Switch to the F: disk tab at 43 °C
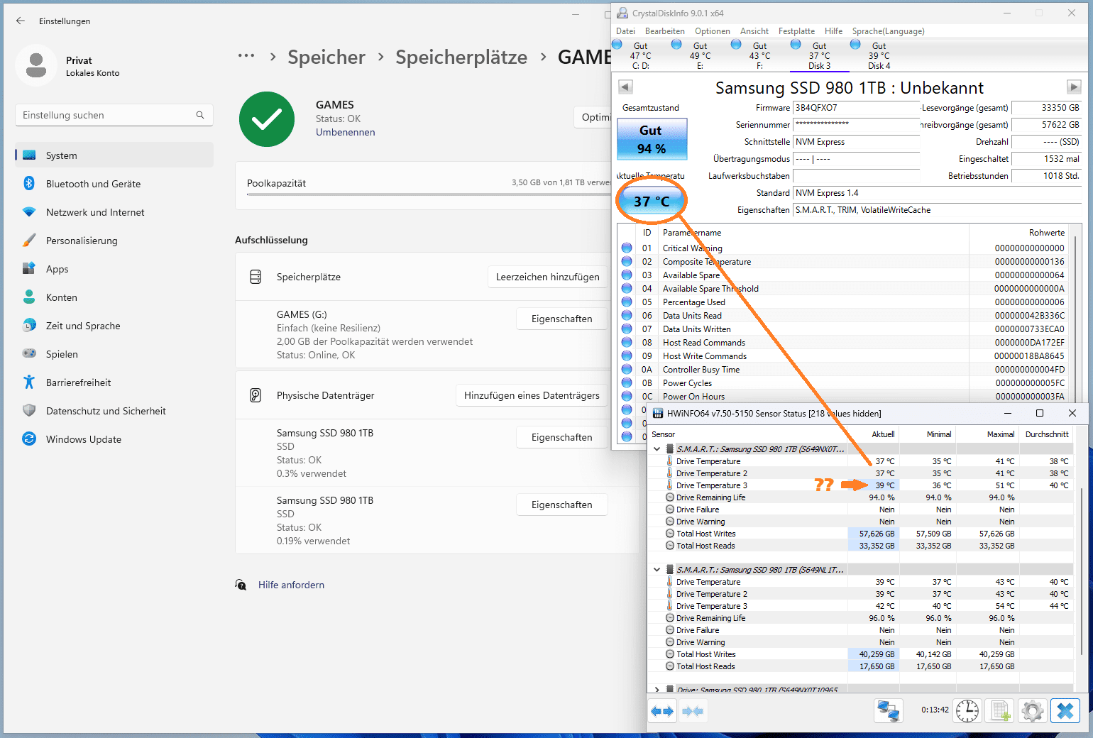 [759, 55]
